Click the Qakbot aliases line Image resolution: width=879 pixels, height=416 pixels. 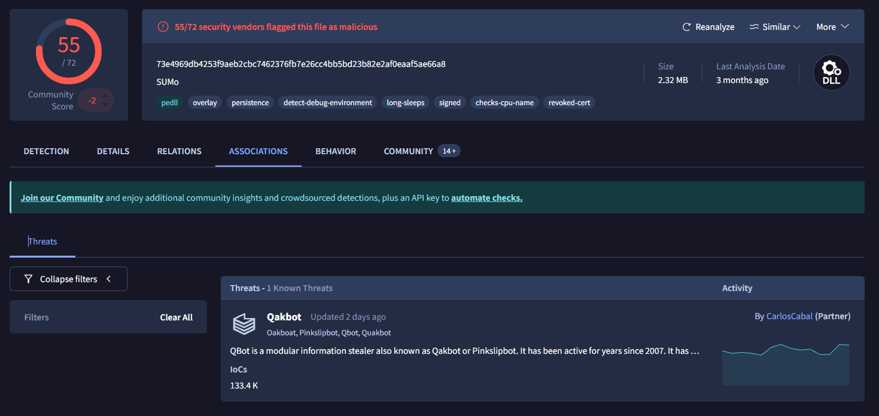pyautogui.click(x=329, y=332)
